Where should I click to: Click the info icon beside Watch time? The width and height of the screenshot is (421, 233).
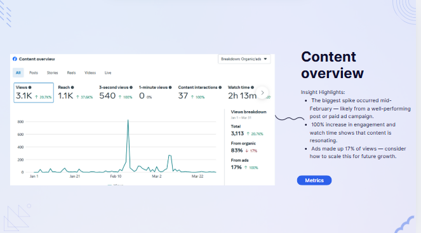(252, 88)
